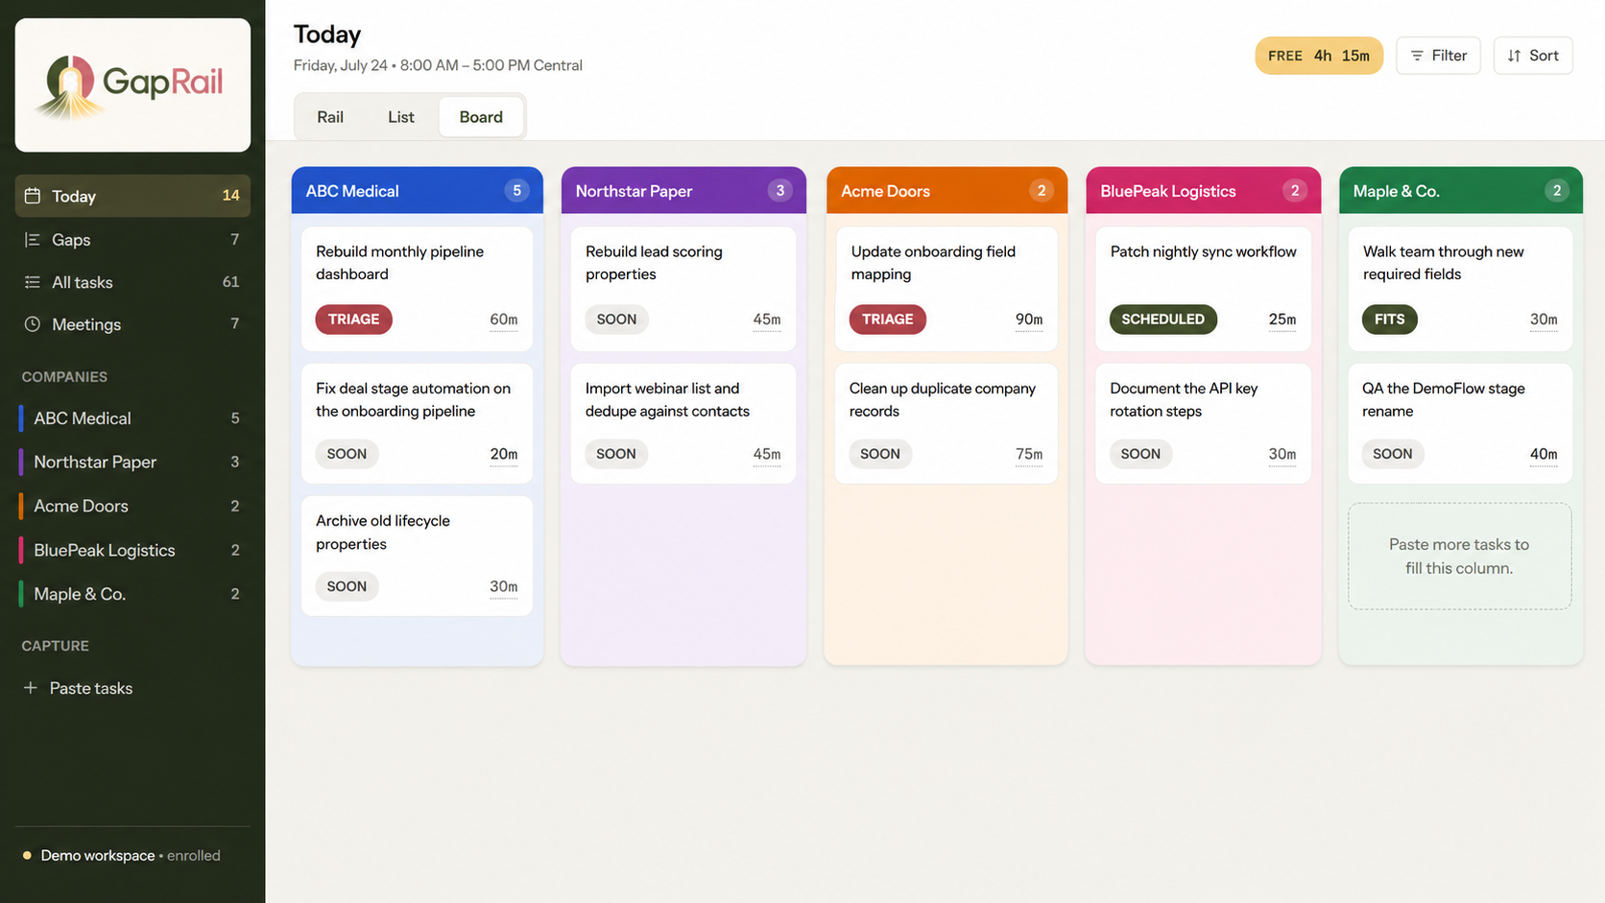Viewport: 1605px width, 903px height.
Task: Open the Patch nightly sync workflow card
Action: (1204, 289)
